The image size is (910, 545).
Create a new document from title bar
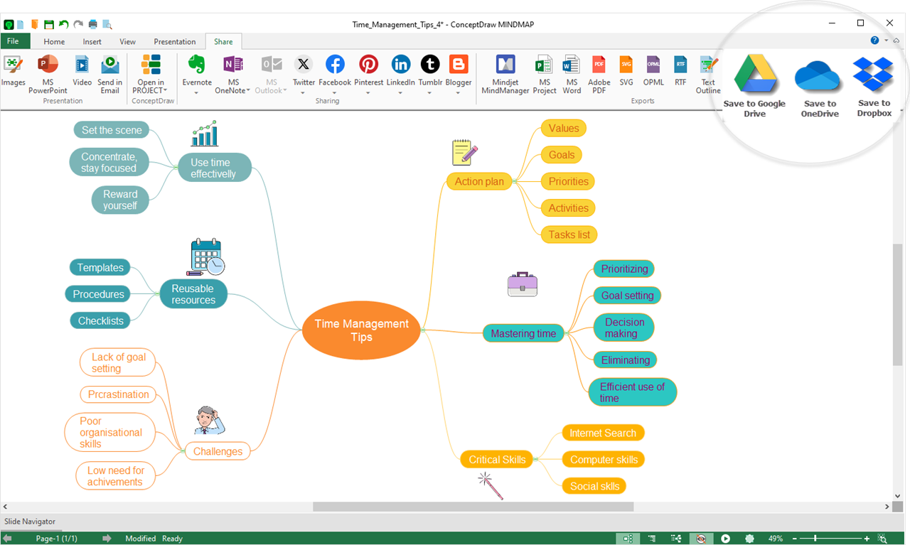click(21, 24)
